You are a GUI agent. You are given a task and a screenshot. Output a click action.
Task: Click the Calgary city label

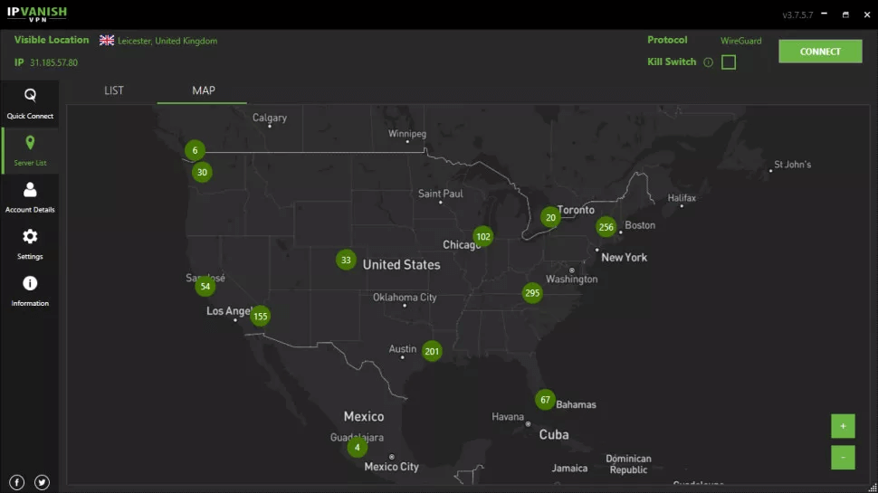coord(270,118)
